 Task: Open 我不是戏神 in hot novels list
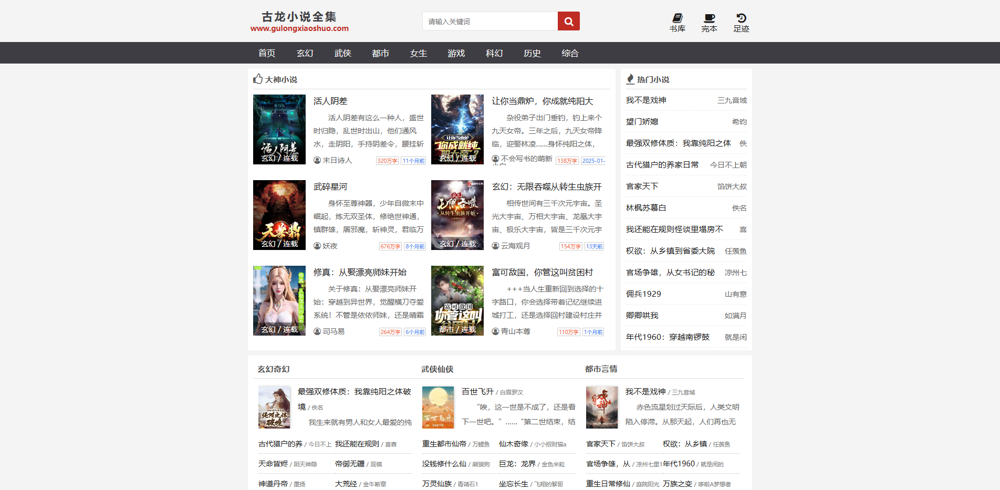click(x=646, y=100)
